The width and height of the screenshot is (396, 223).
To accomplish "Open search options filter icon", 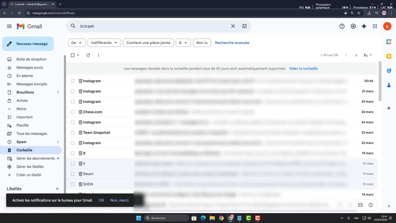I will pos(244,26).
